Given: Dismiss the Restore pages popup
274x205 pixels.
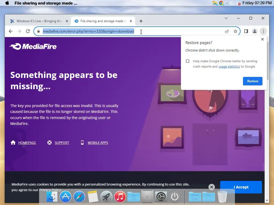Looking at the screenshot, I should pyautogui.click(x=262, y=39).
